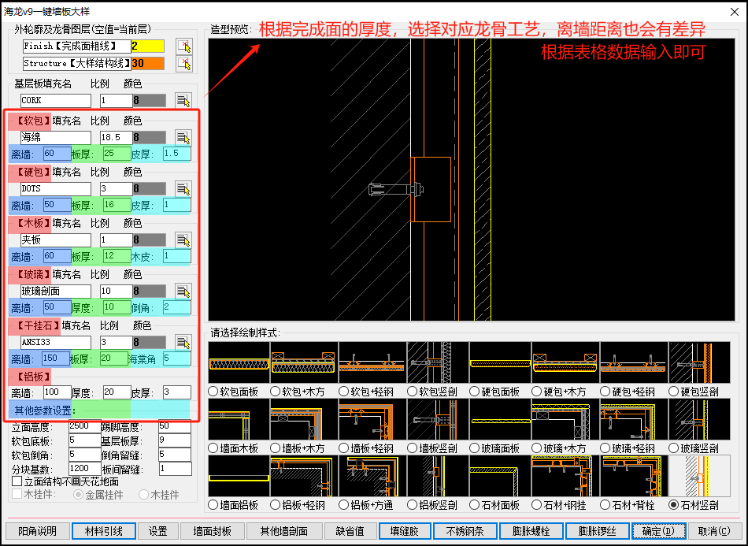Select the 石材+钢挂 preview thumbnail
Screen dimensions: 748x546
click(x=566, y=476)
